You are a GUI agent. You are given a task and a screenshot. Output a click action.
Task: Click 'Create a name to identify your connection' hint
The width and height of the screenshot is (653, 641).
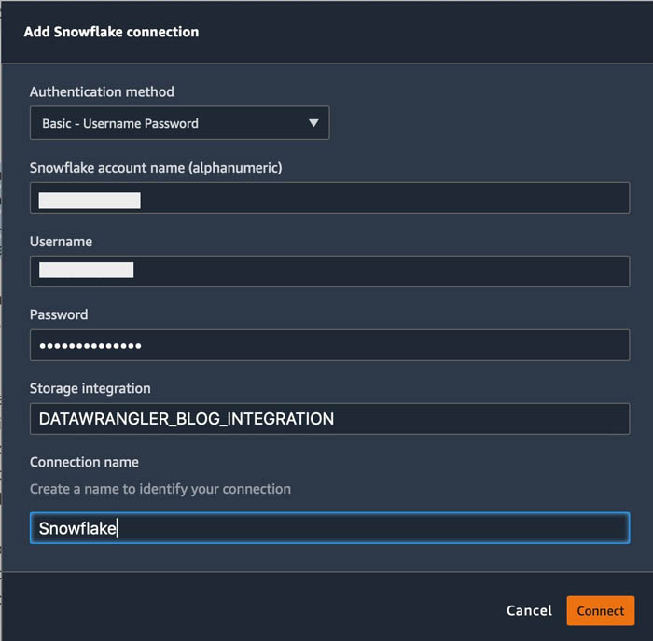[160, 489]
